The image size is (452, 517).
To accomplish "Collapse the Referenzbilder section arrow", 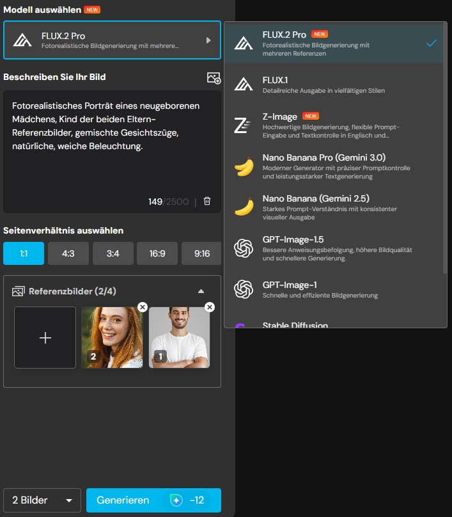I will pyautogui.click(x=201, y=291).
